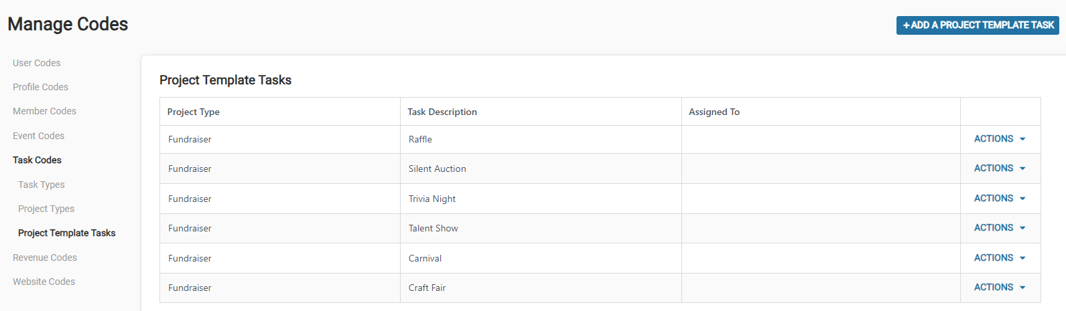This screenshot has width=1066, height=311.
Task: Open Task Types sub-item
Action: [42, 185]
